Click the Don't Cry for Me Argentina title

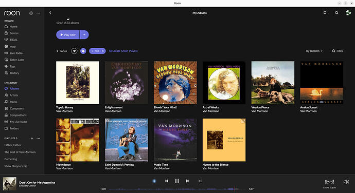pos(37,182)
